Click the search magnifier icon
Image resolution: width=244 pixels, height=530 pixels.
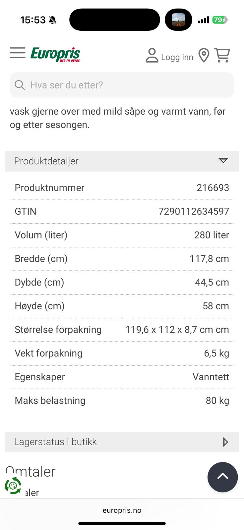[x=20, y=85]
